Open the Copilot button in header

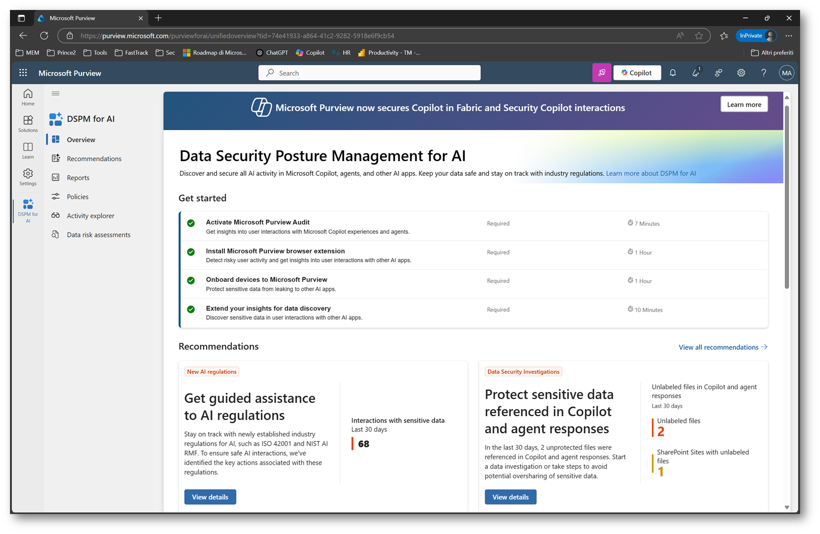(637, 73)
